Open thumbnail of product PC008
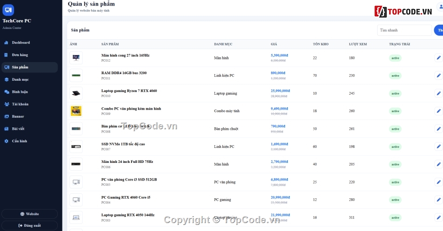Image resolution: width=443 pixels, height=231 pixels. (x=76, y=129)
